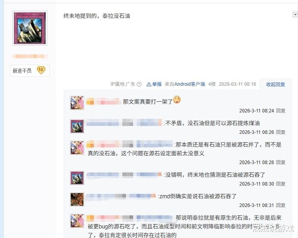Collapse replies with 收起回复
This screenshot has height=238, width=298.
[275, 84]
